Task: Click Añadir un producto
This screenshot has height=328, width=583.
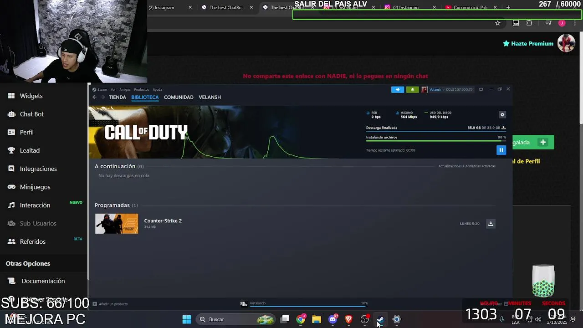Action: [110, 304]
